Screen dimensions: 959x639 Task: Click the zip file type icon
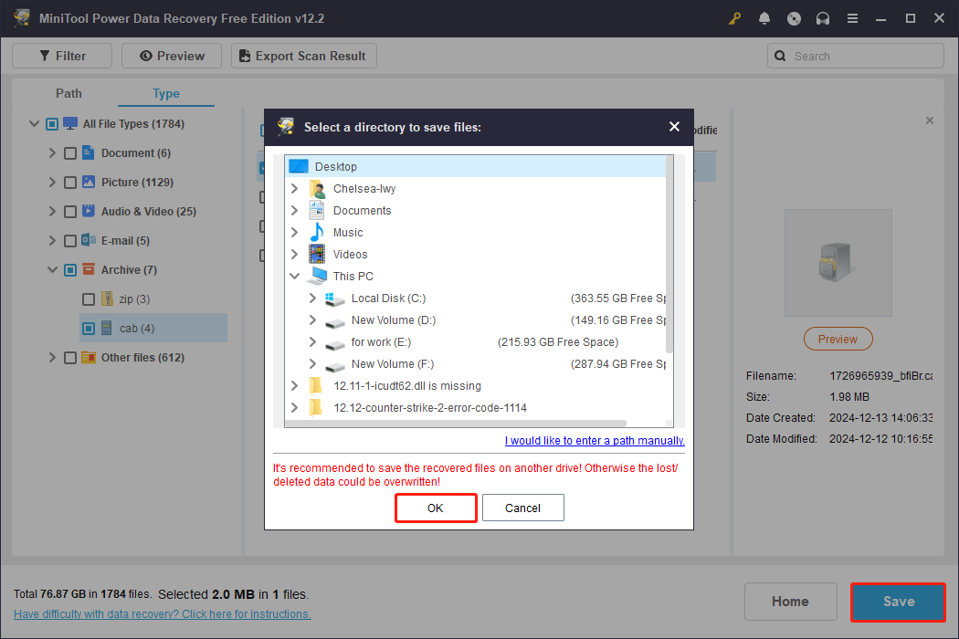(x=107, y=299)
